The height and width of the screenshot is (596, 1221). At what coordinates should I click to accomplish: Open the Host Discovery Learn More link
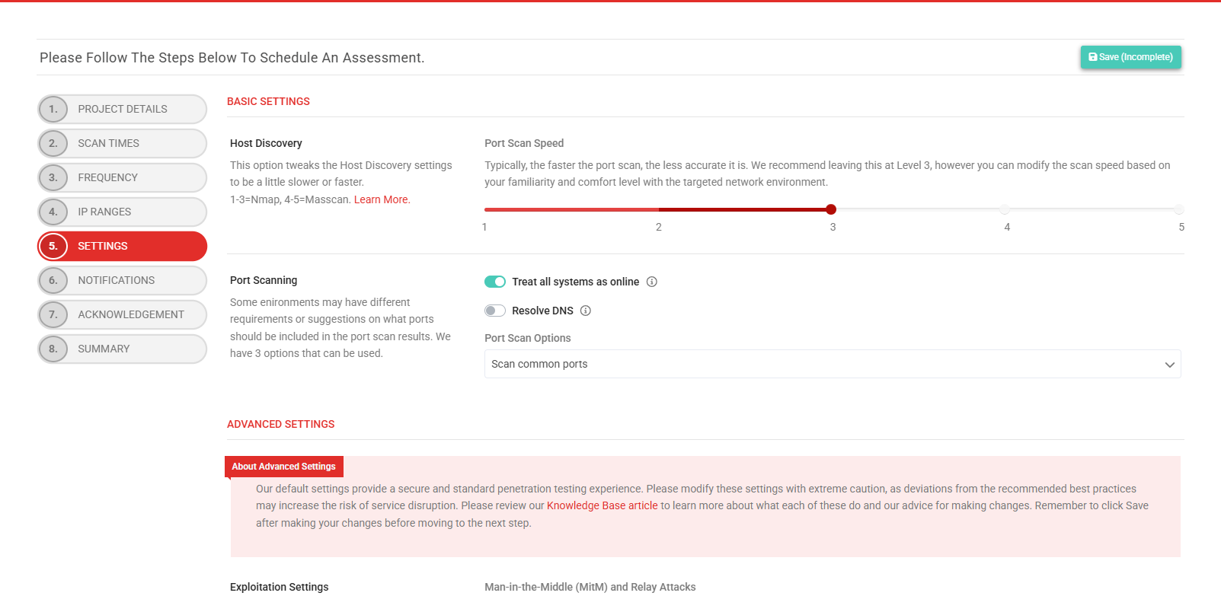click(x=382, y=199)
